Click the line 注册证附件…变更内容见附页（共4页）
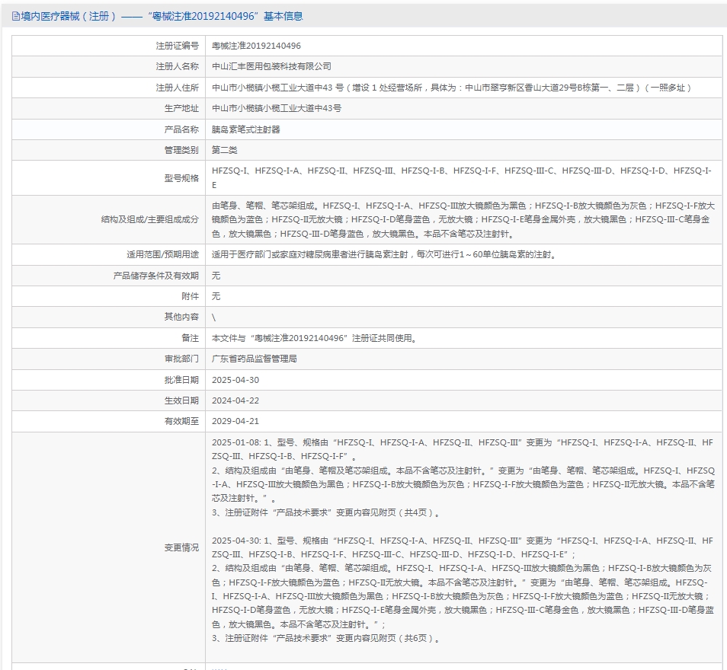Screen dimensions: 727x670 [x=326, y=512]
